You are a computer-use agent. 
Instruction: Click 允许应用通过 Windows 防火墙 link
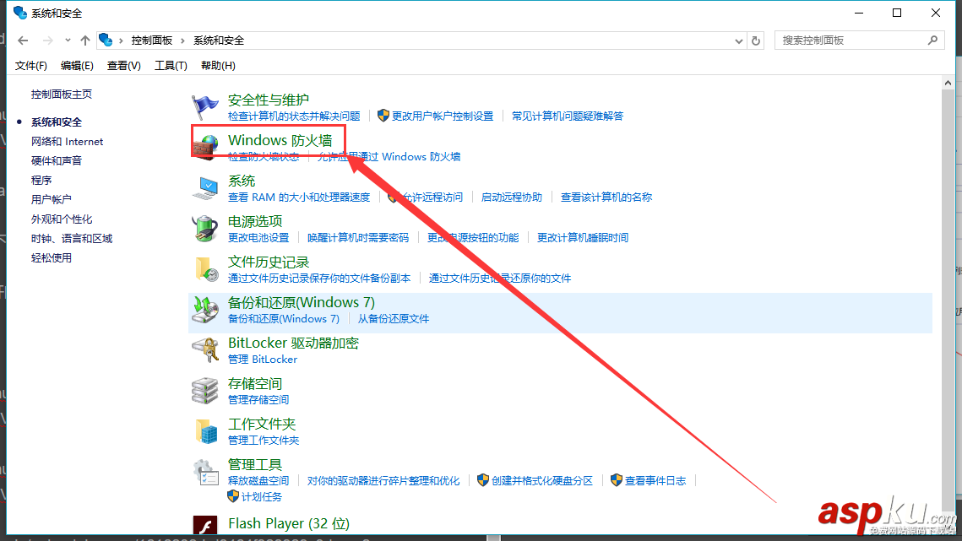click(x=389, y=157)
